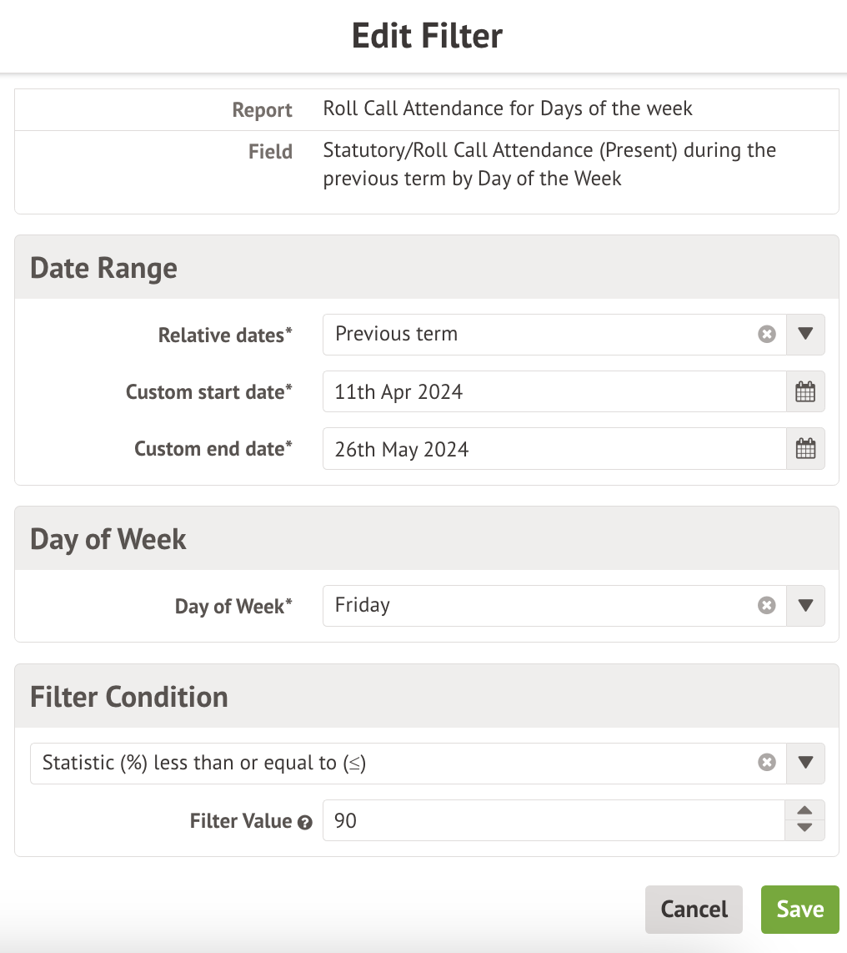The height and width of the screenshot is (953, 847).
Task: Expand the Relative dates dropdown
Action: click(x=805, y=335)
